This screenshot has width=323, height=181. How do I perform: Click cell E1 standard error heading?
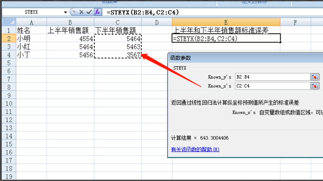tap(225, 30)
